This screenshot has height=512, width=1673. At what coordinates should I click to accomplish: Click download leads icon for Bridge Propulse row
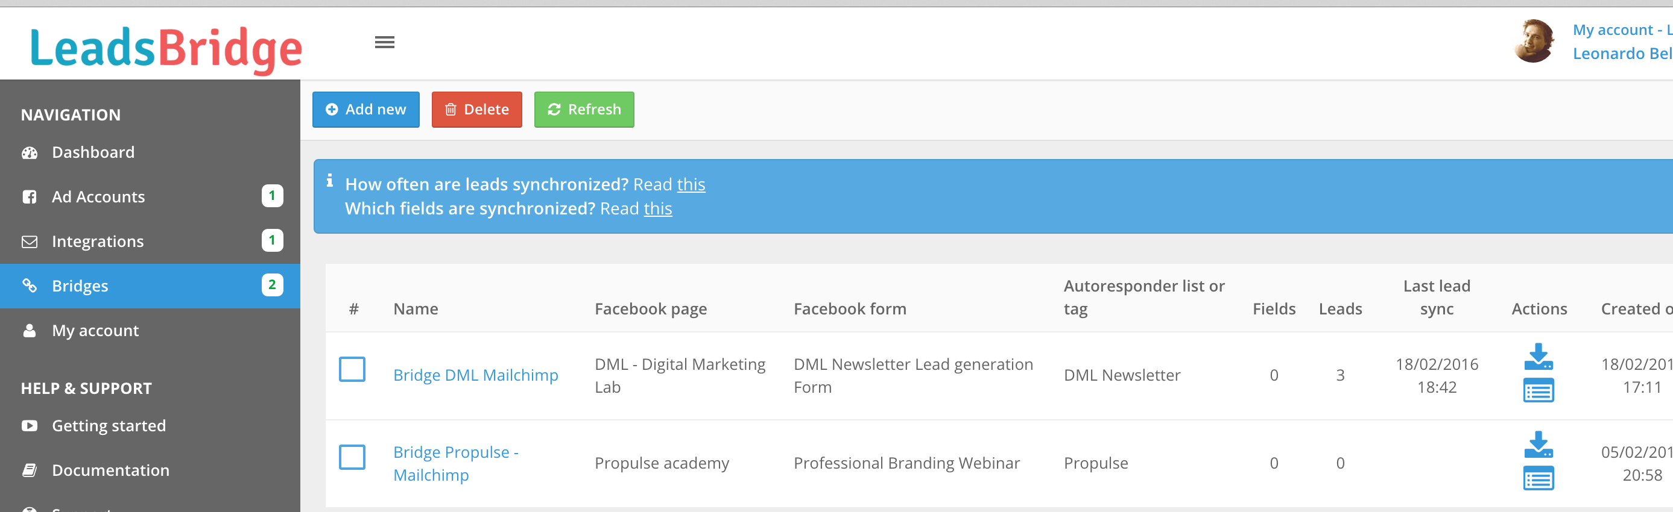1538,445
